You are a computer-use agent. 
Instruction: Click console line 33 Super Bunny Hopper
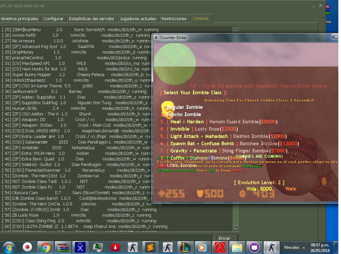click(x=76, y=75)
